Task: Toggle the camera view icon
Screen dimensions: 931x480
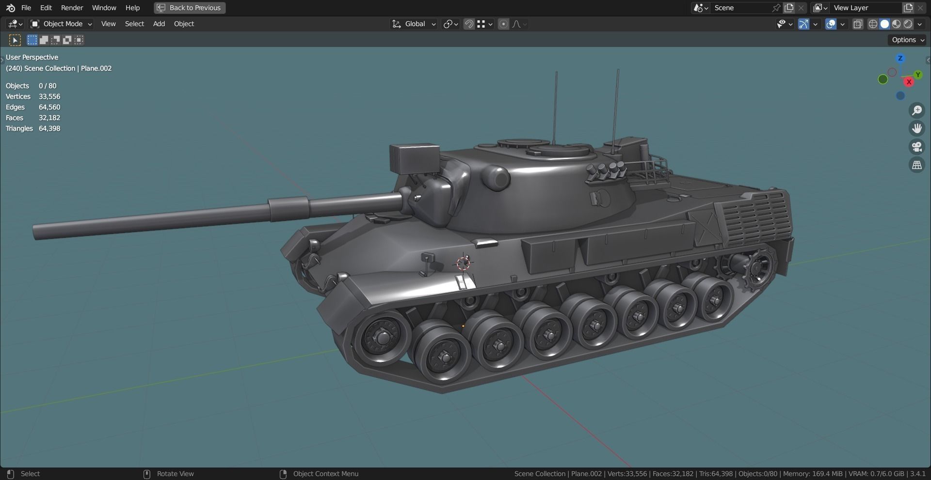Action: tap(917, 147)
